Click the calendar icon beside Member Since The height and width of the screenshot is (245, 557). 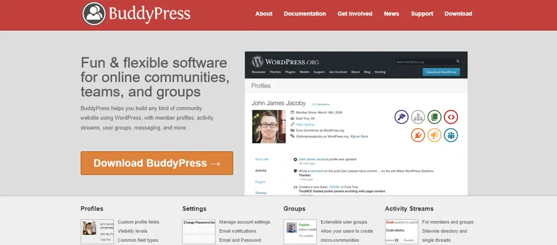(292, 112)
